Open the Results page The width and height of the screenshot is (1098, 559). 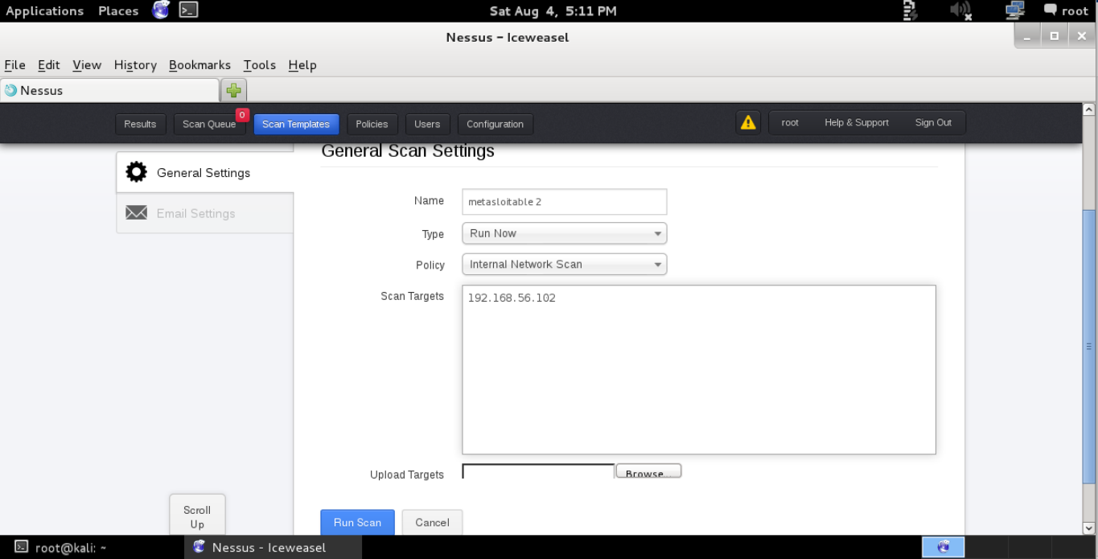tap(140, 124)
